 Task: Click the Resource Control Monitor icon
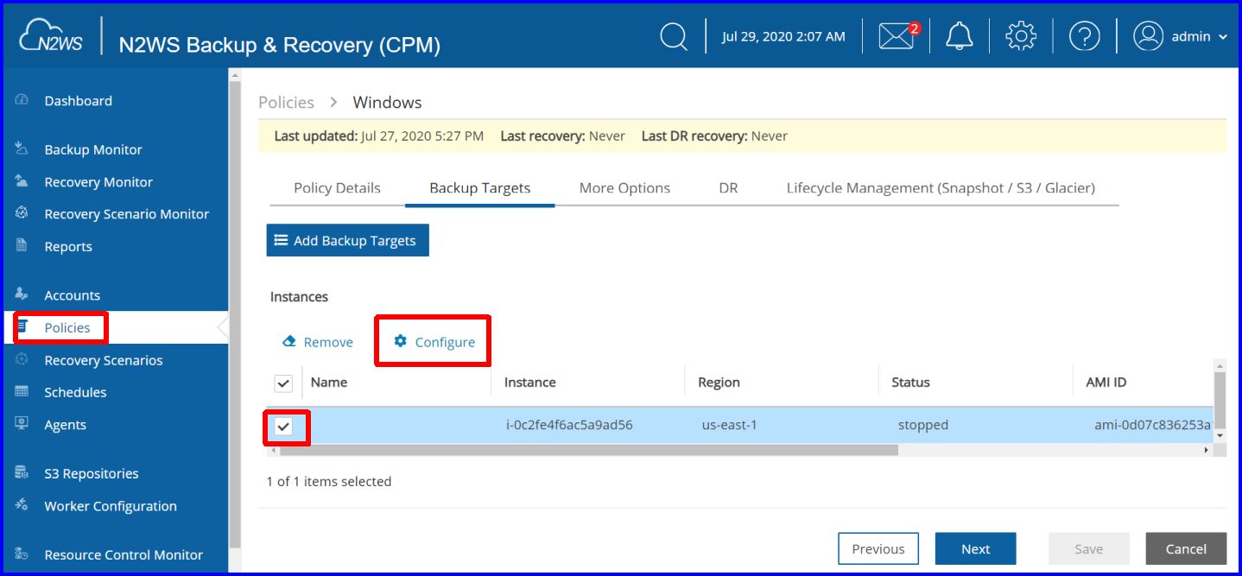pos(22,554)
